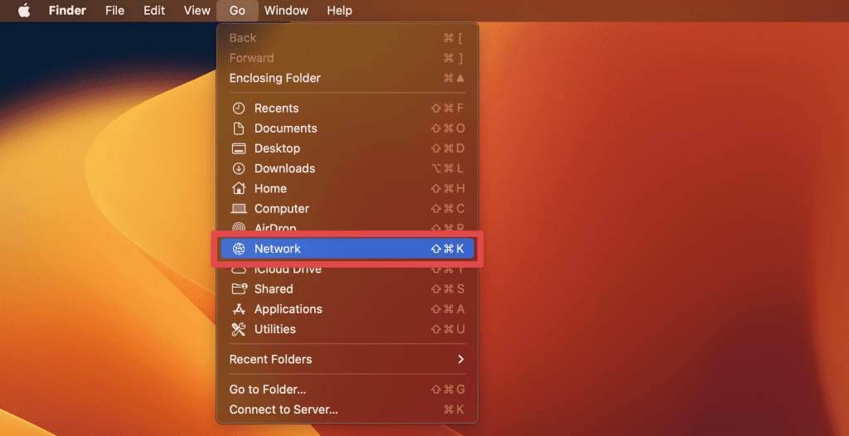Screen dimensions: 849x436
Task: Select Documents in the Go menu
Action: [347, 128]
